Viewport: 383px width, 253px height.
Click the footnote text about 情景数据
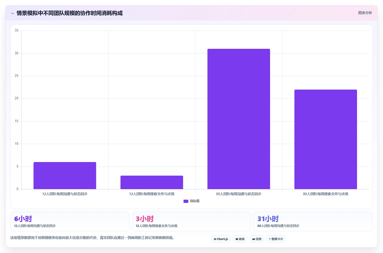[x=93, y=238]
